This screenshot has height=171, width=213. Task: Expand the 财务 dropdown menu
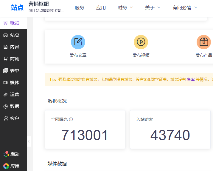click(125, 8)
